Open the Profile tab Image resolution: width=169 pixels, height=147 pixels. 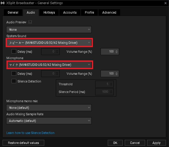coord(89,13)
